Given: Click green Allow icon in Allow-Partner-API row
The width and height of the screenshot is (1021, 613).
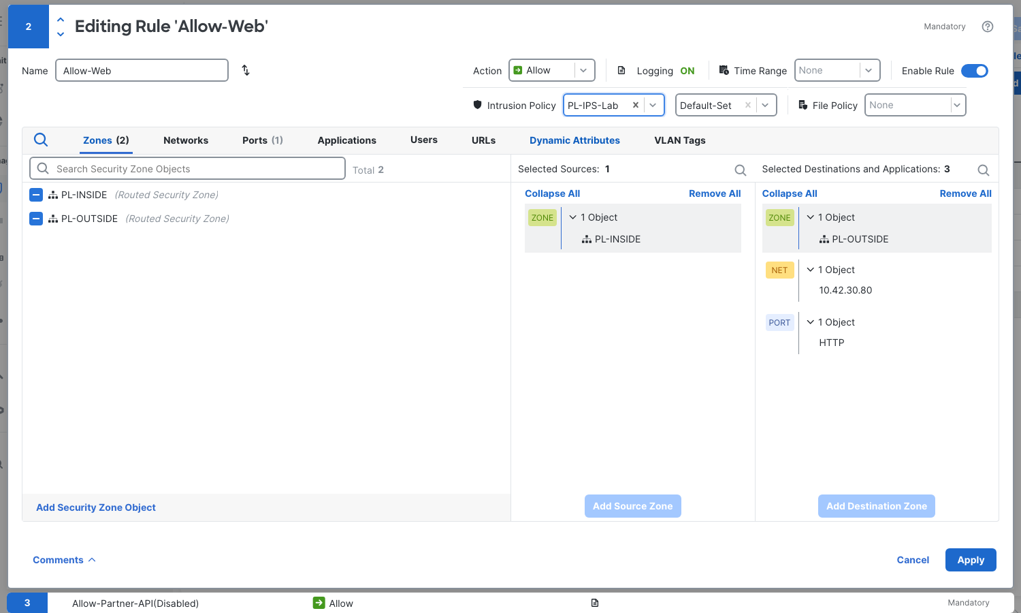Looking at the screenshot, I should 319,603.
